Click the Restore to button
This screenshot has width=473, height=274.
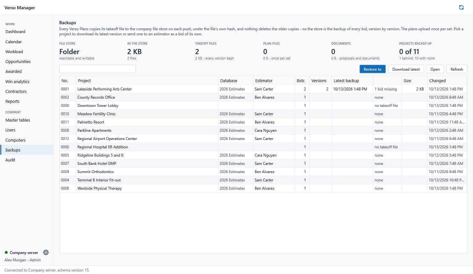click(372, 69)
